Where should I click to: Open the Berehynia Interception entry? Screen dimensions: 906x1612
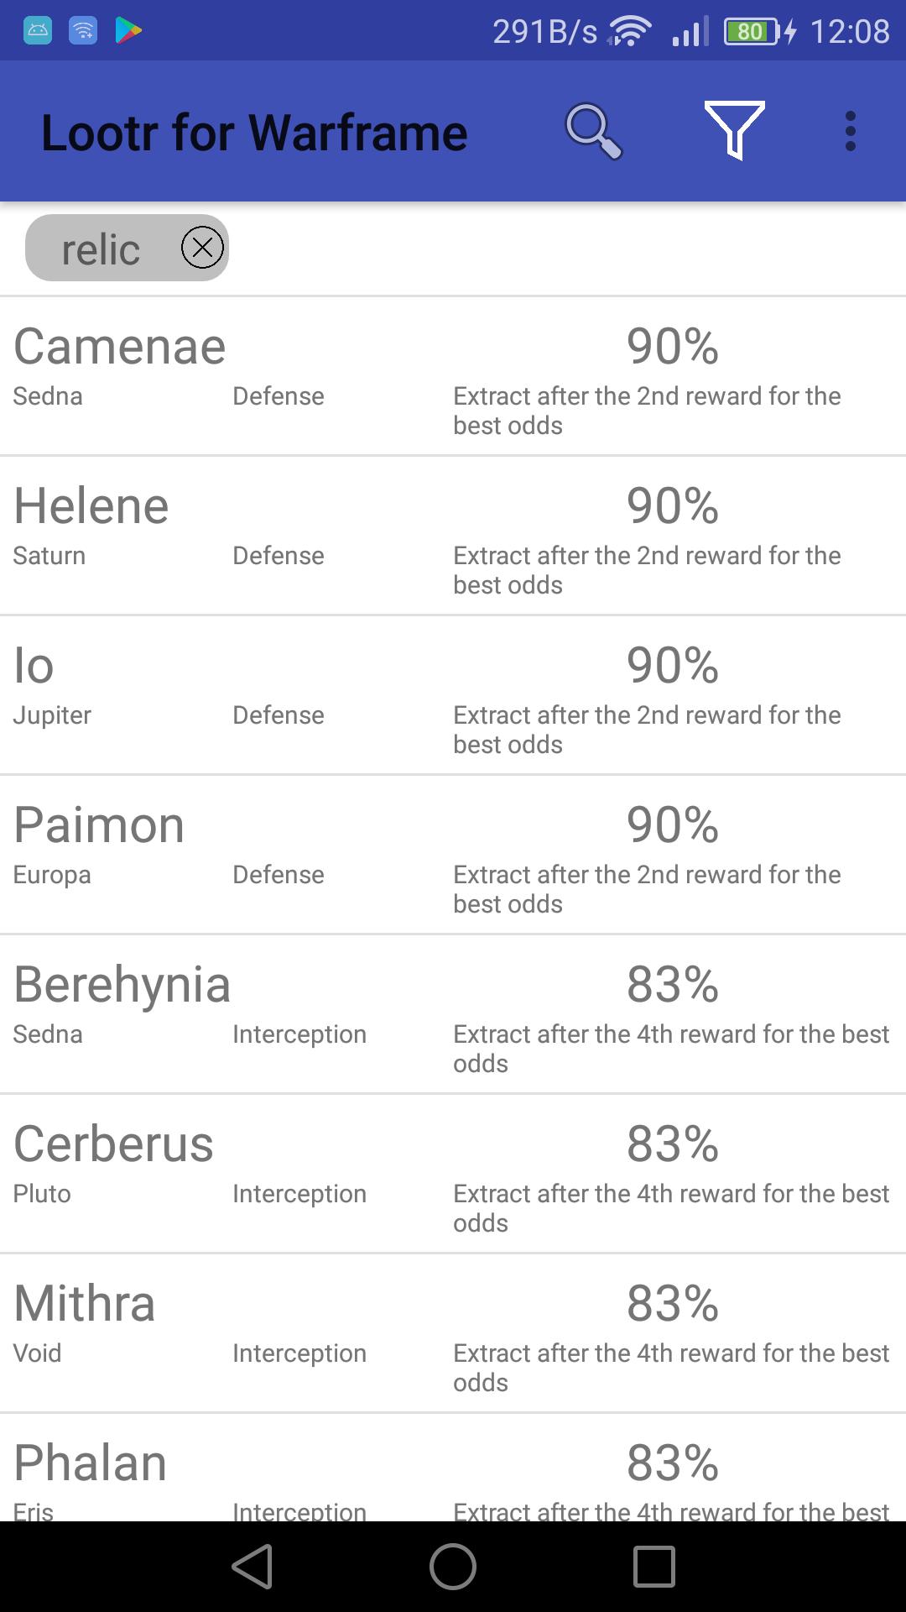[453, 1014]
